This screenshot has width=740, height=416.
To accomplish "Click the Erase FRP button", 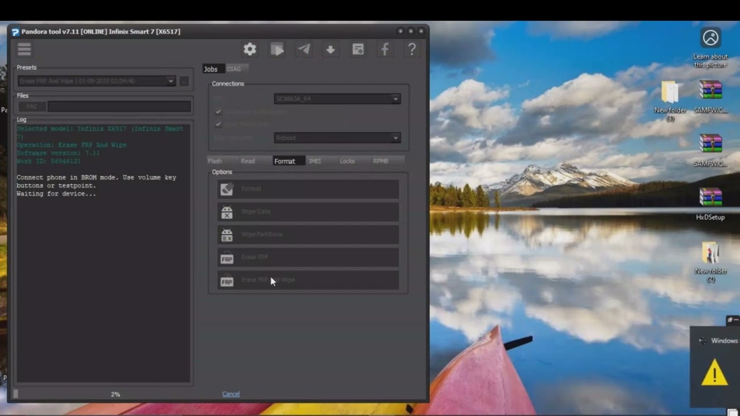I will [308, 258].
